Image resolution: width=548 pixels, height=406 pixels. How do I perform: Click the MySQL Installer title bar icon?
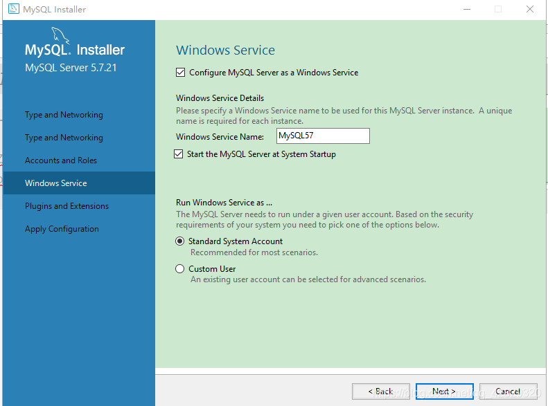tap(14, 9)
